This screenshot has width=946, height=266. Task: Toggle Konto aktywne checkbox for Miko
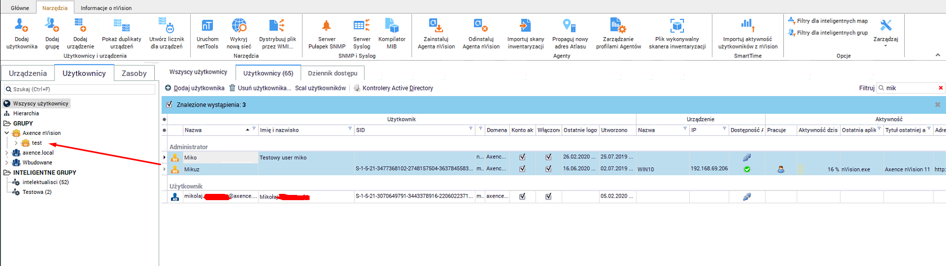(x=522, y=157)
